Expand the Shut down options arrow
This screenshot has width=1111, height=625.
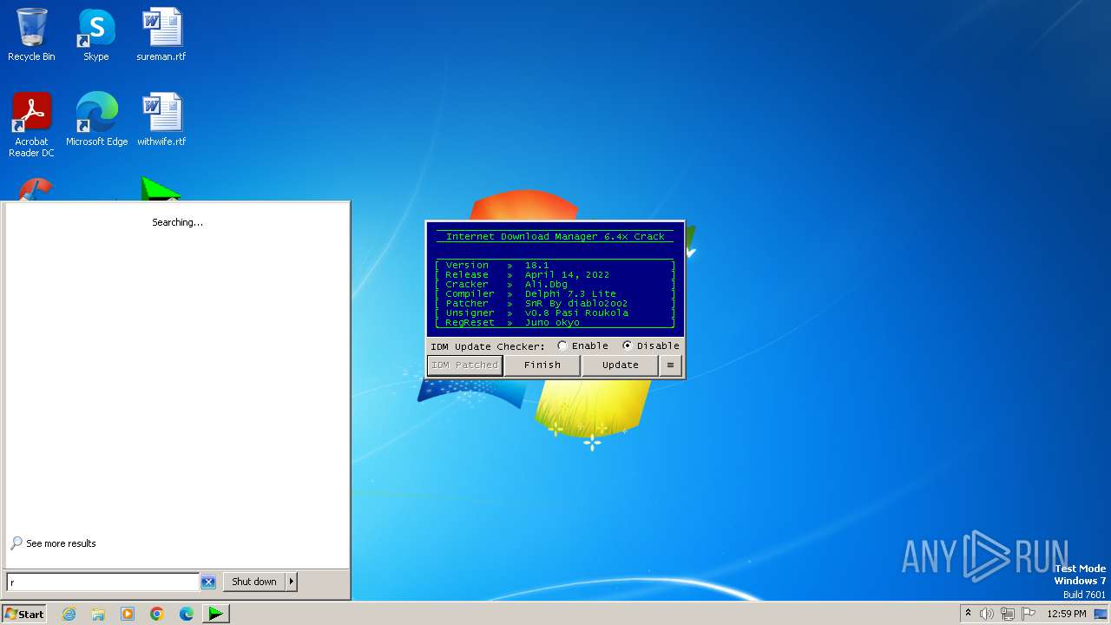(292, 582)
